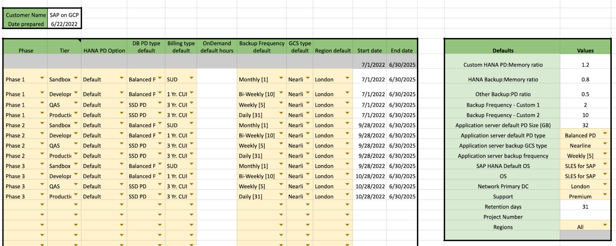Select End date column header
Image resolution: width=616 pixels, height=246 pixels.
pyautogui.click(x=402, y=47)
